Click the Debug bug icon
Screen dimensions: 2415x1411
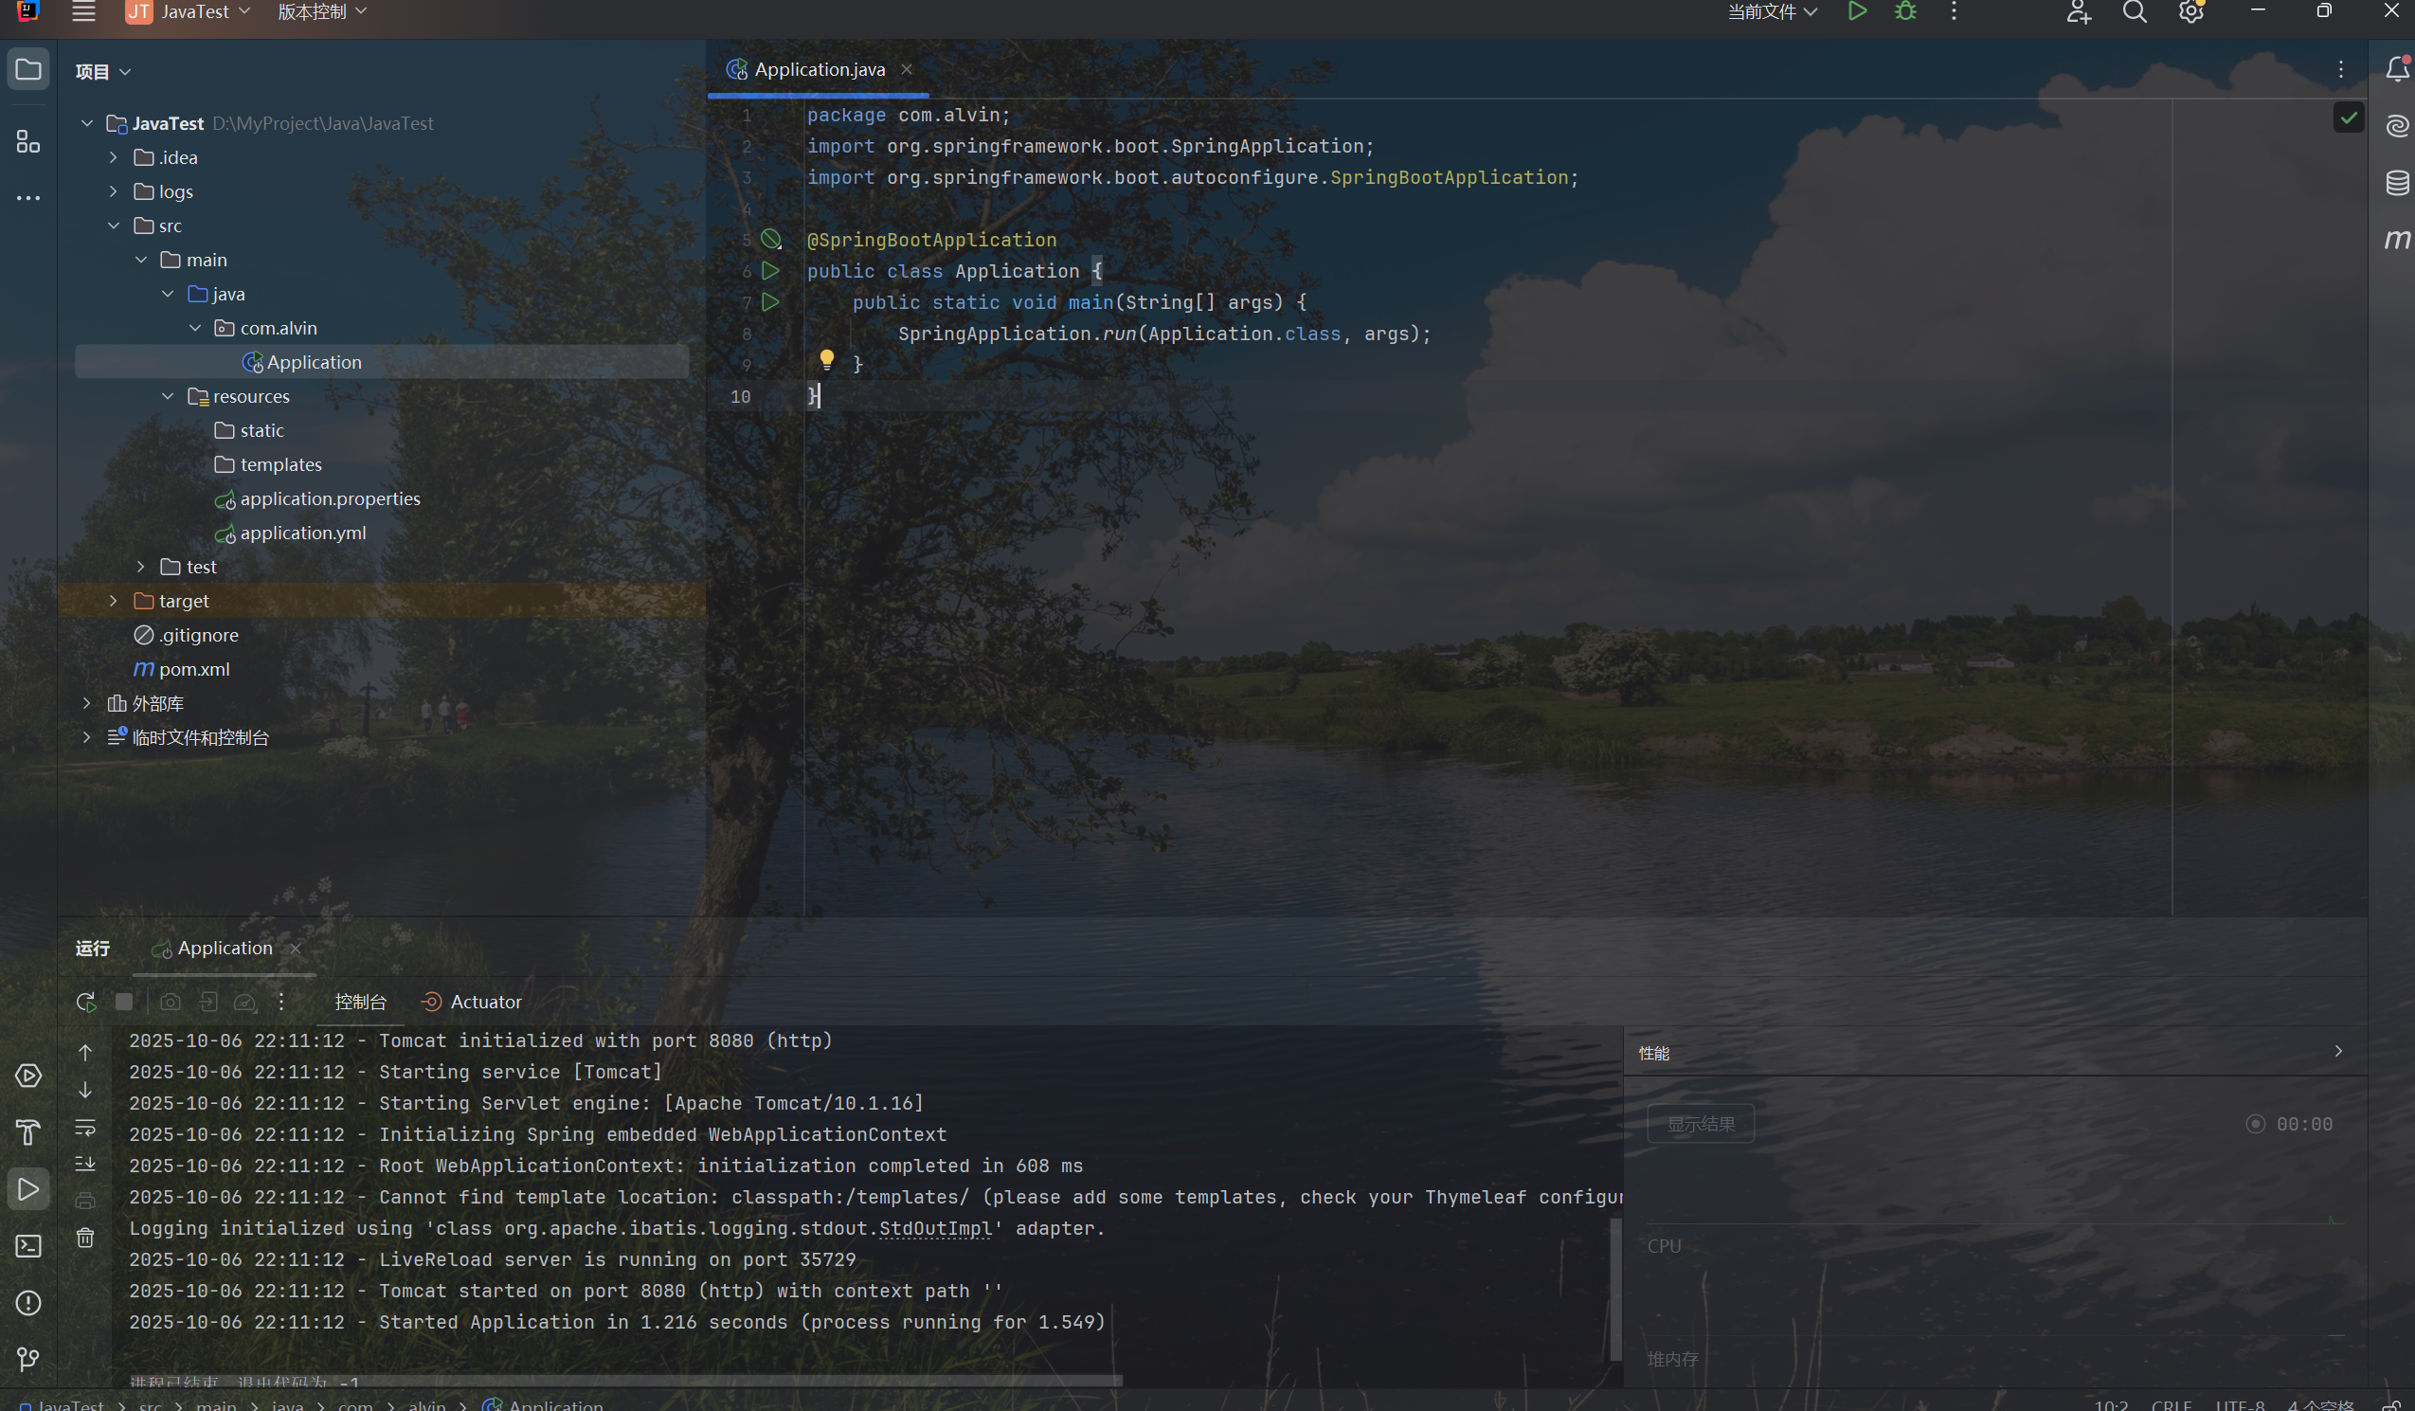(1905, 11)
